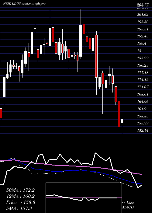The width and height of the screenshot is (152, 213).
Task: Click the 152.74 price axis label
Action: (143, 131)
